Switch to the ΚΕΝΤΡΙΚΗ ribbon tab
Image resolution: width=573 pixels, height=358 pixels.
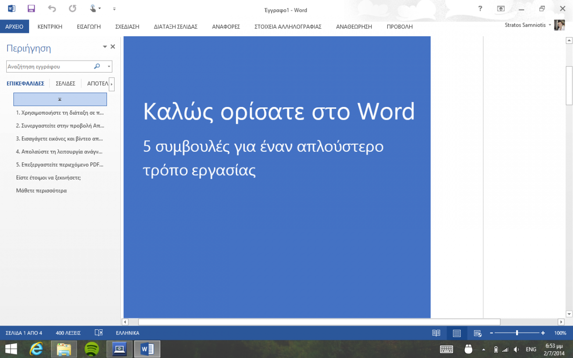click(50, 27)
